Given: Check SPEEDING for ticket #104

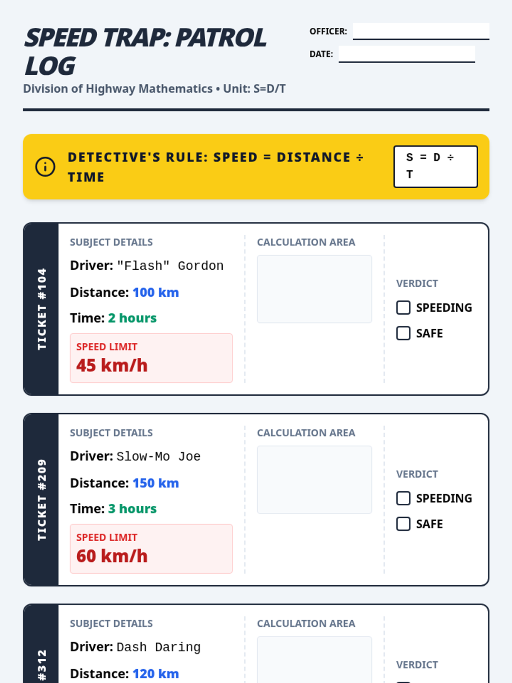Looking at the screenshot, I should pyautogui.click(x=403, y=308).
